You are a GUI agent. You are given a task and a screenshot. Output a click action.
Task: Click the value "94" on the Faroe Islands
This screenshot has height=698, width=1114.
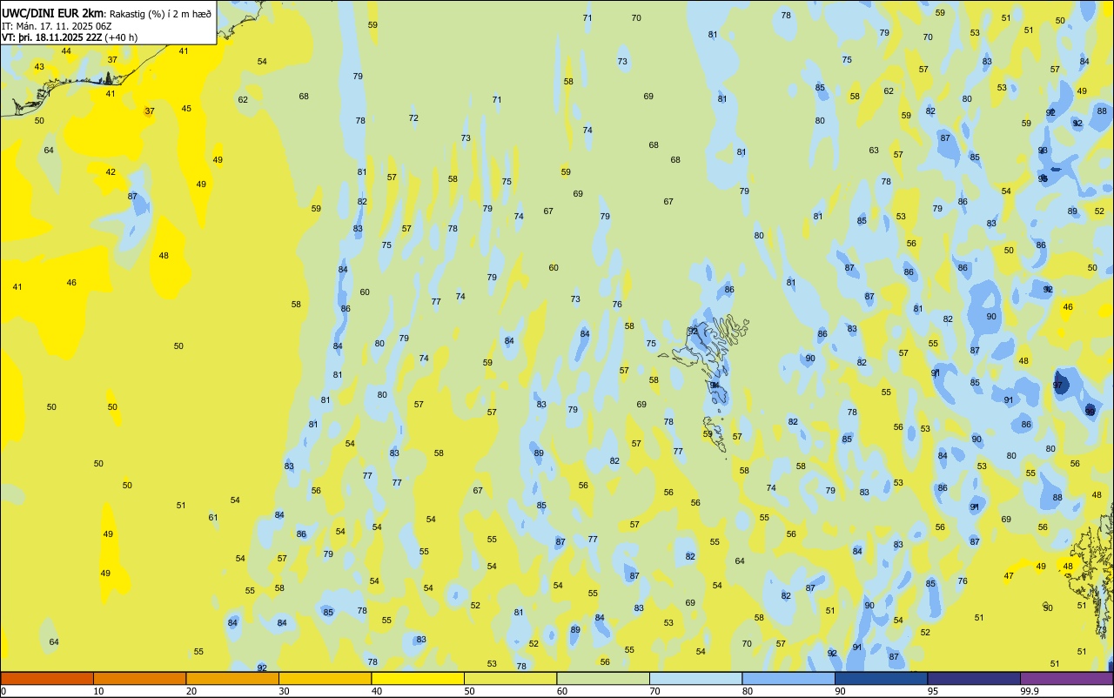tap(715, 385)
